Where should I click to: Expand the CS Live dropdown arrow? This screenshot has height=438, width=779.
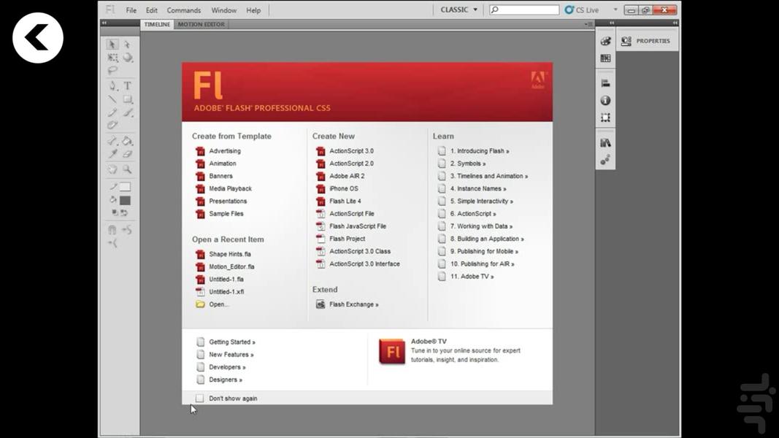(x=615, y=10)
